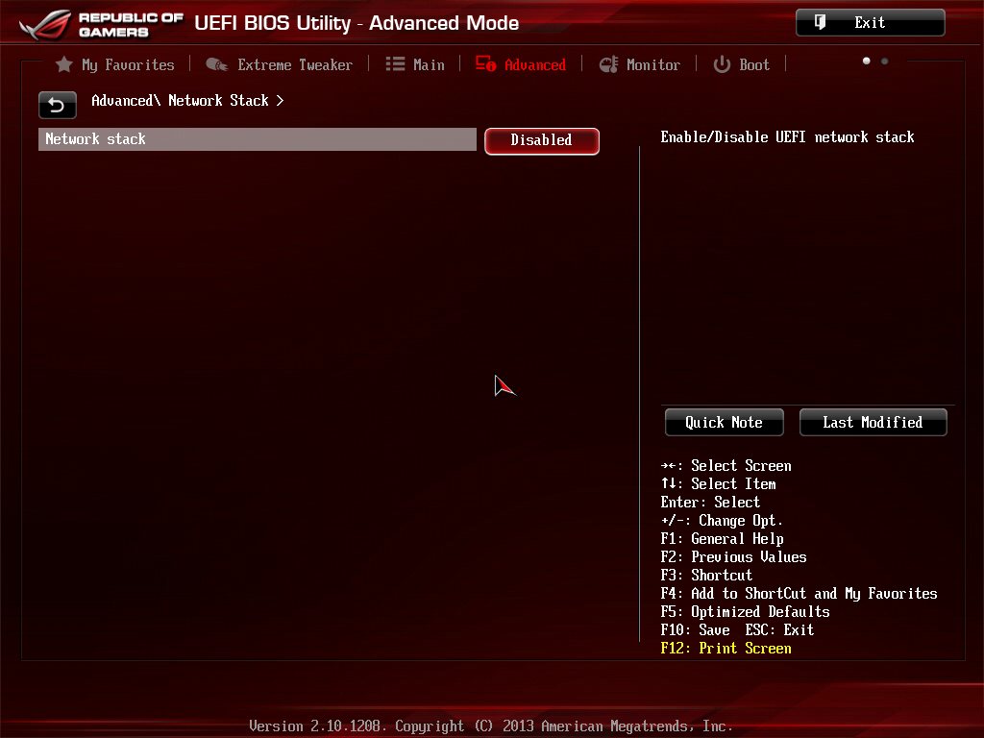Switch to the Extreme Tweaker tab
Viewport: 984px width, 738px height.
click(x=280, y=64)
